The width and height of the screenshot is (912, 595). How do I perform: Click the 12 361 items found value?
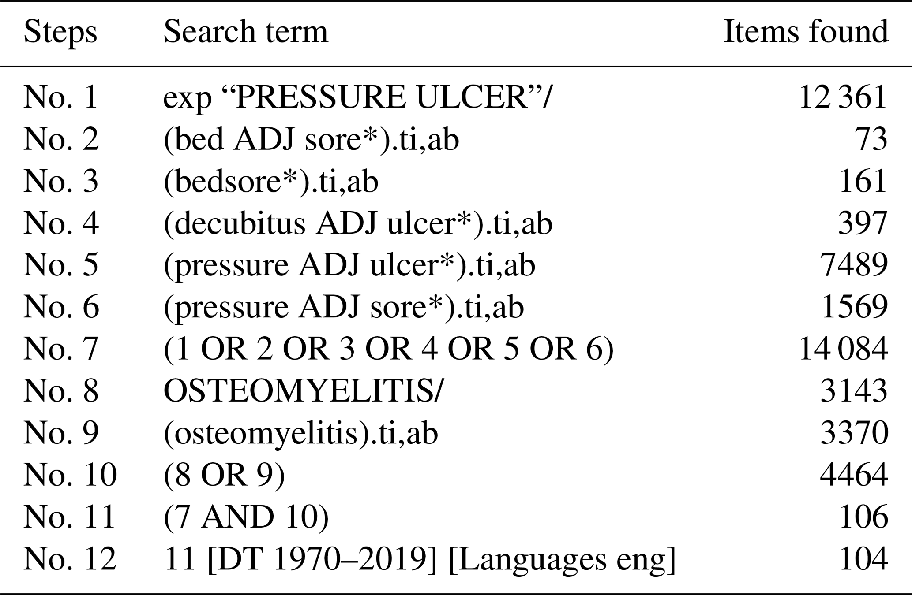click(843, 97)
